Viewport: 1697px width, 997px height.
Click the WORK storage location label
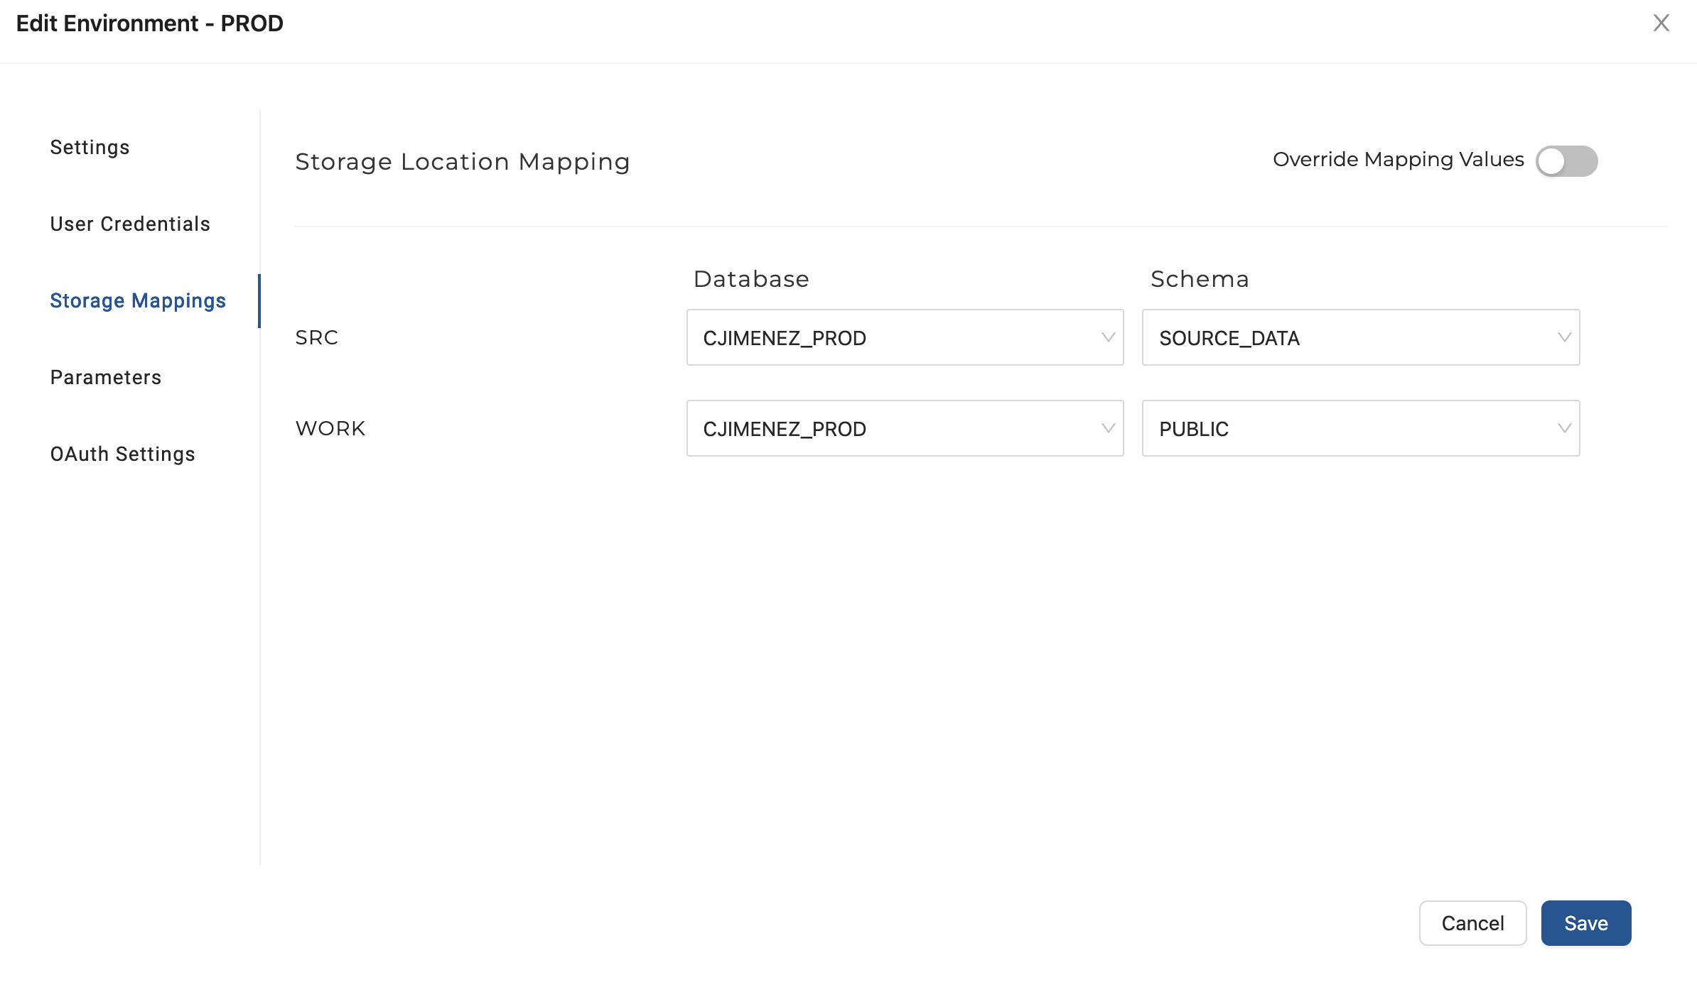[x=330, y=429]
